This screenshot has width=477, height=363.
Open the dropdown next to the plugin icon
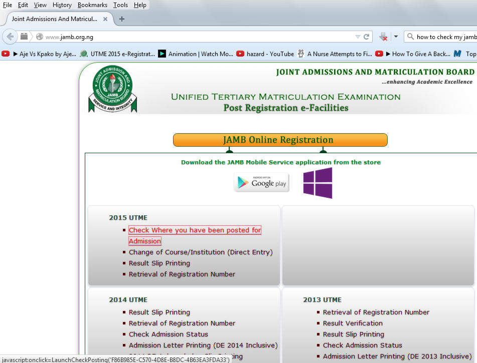(x=396, y=36)
